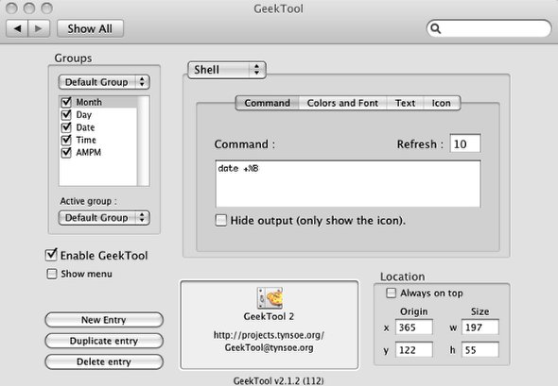Click the Delete entry button
Image resolution: width=558 pixels, height=386 pixels.
point(104,361)
